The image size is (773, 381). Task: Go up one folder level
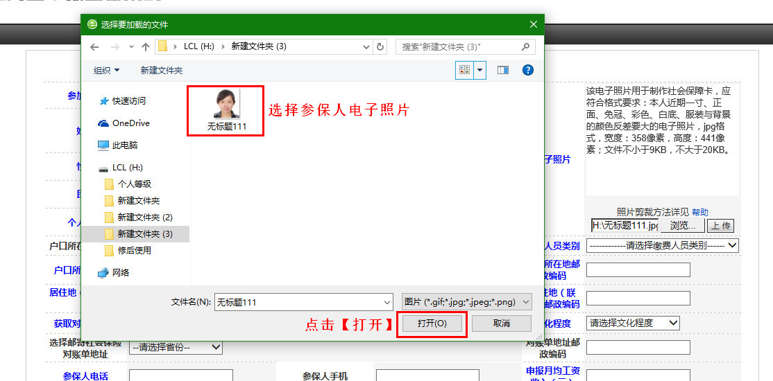tap(146, 47)
